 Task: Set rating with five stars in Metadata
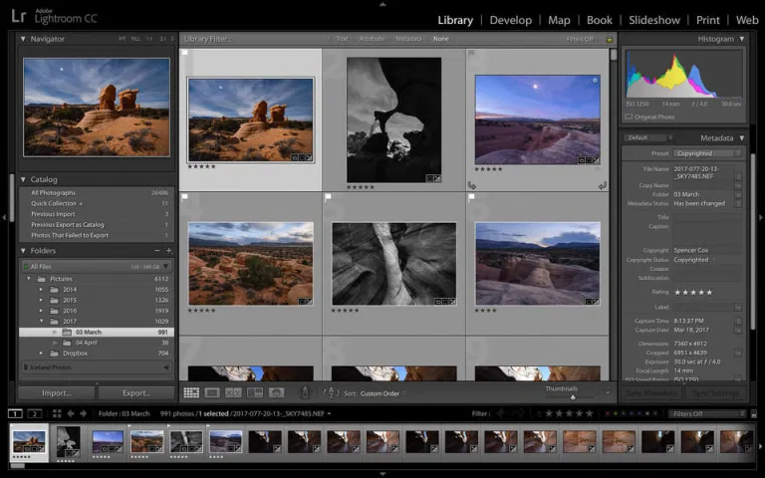pyautogui.click(x=693, y=292)
